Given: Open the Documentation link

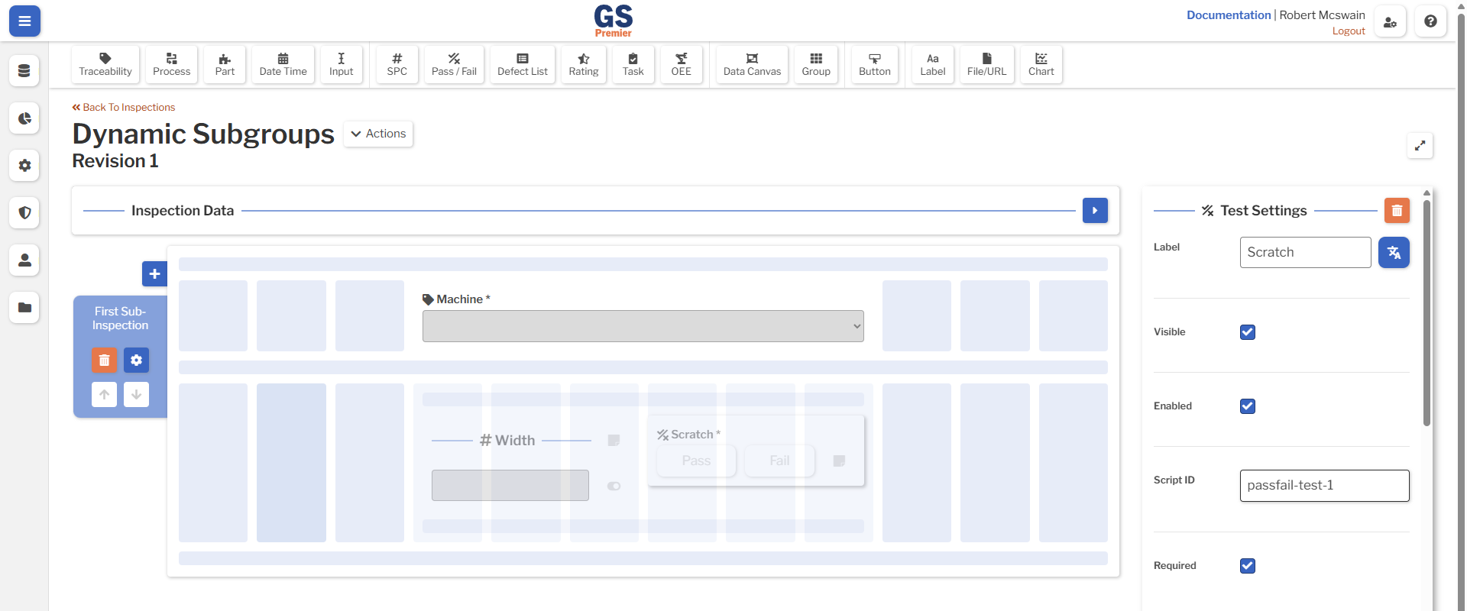Looking at the screenshot, I should (x=1229, y=15).
